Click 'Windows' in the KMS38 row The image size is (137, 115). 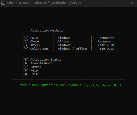coord(64,45)
